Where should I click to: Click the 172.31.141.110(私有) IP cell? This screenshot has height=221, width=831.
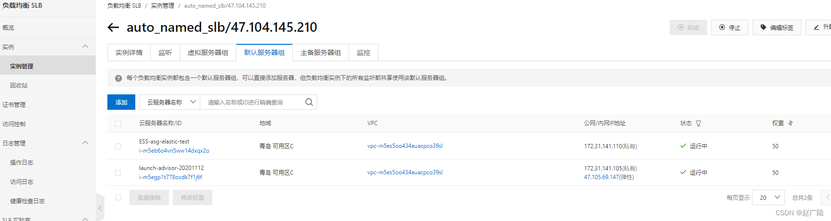pyautogui.click(x=610, y=146)
